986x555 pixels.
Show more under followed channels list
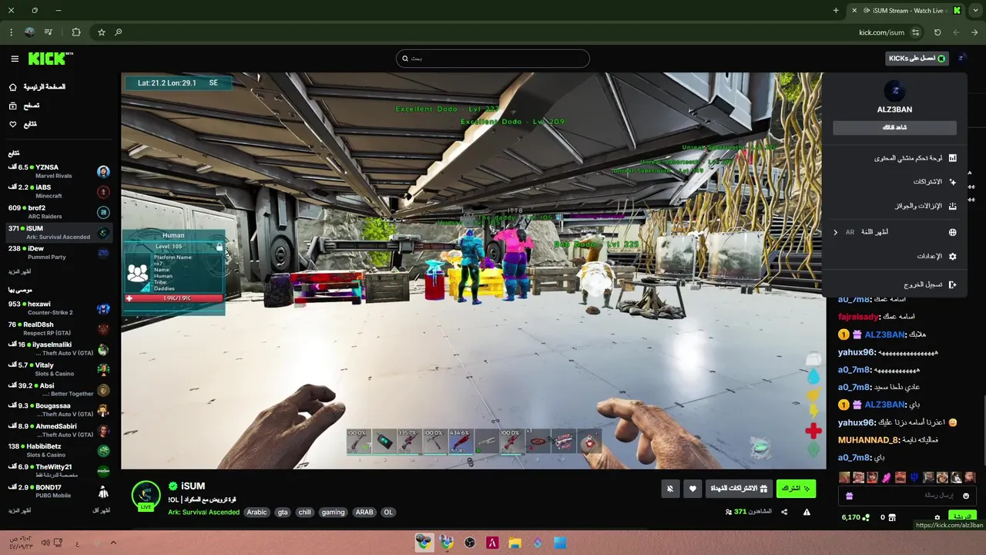pyautogui.click(x=20, y=271)
